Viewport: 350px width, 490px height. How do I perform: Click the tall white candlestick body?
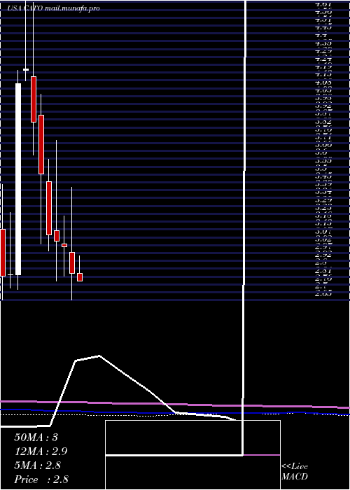click(18, 179)
